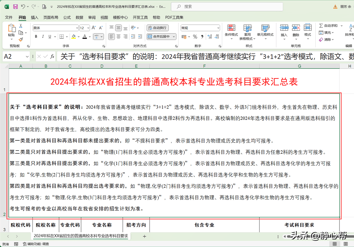Click the Insert Function fx icon
The image size is (354, 247).
click(x=52, y=56)
